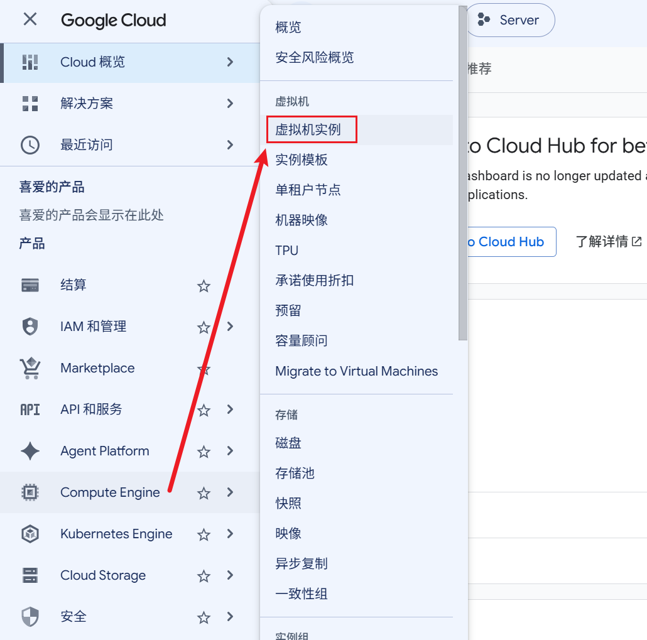The height and width of the screenshot is (640, 647).
Task: Open 单租户节点 submenu item
Action: point(357,190)
